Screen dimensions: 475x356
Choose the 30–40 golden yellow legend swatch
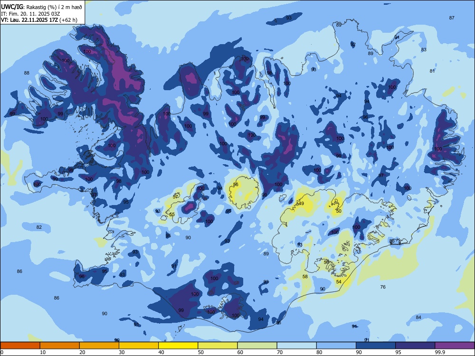pyautogui.click(x=139, y=346)
